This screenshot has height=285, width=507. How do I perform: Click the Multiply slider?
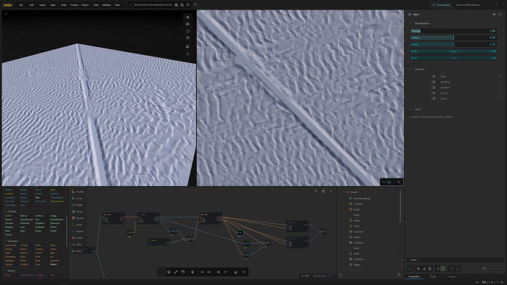(x=453, y=31)
